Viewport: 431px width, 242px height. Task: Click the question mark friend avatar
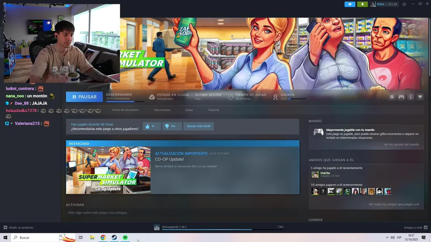323,192
